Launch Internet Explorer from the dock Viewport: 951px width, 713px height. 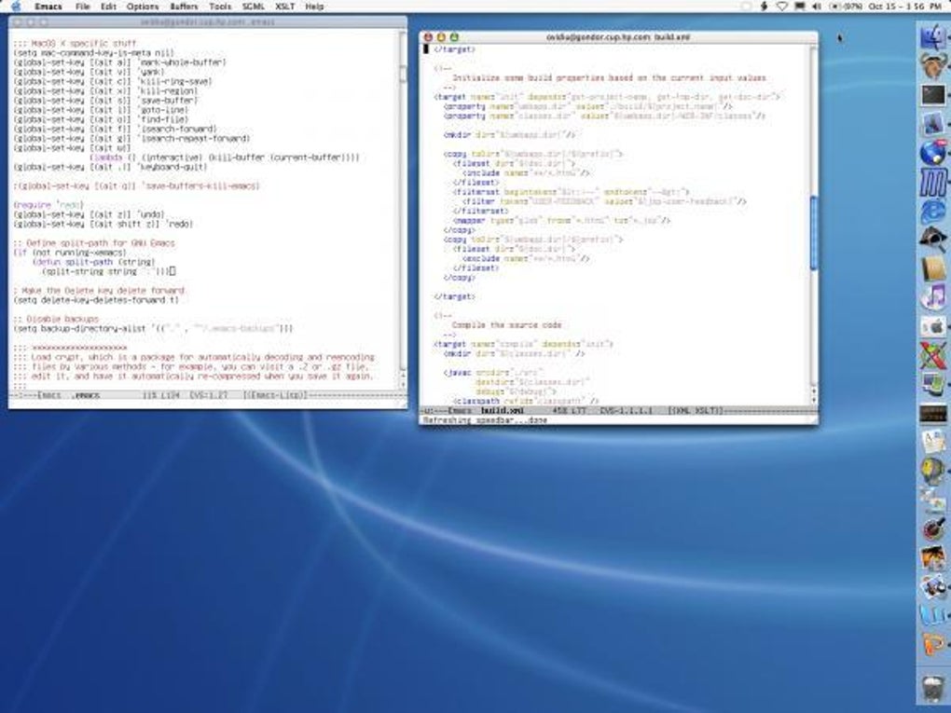[x=932, y=211]
